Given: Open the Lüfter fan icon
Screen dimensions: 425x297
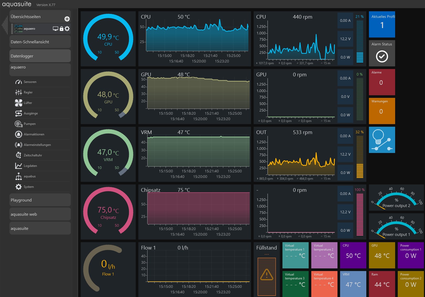Looking at the screenshot, I should click(x=18, y=103).
